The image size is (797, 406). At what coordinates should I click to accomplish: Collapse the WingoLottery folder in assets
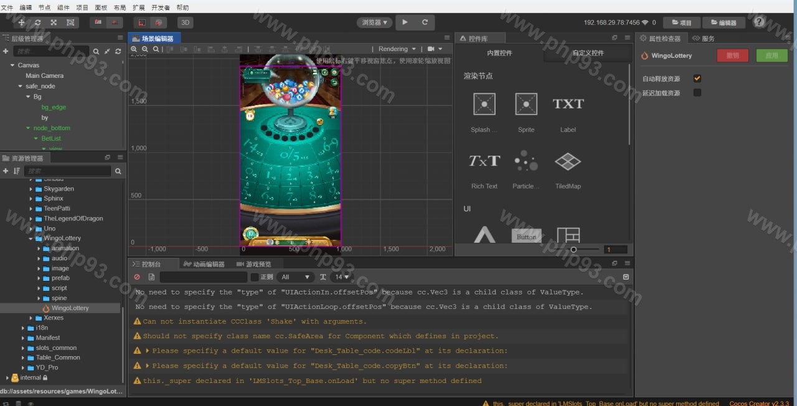point(31,238)
